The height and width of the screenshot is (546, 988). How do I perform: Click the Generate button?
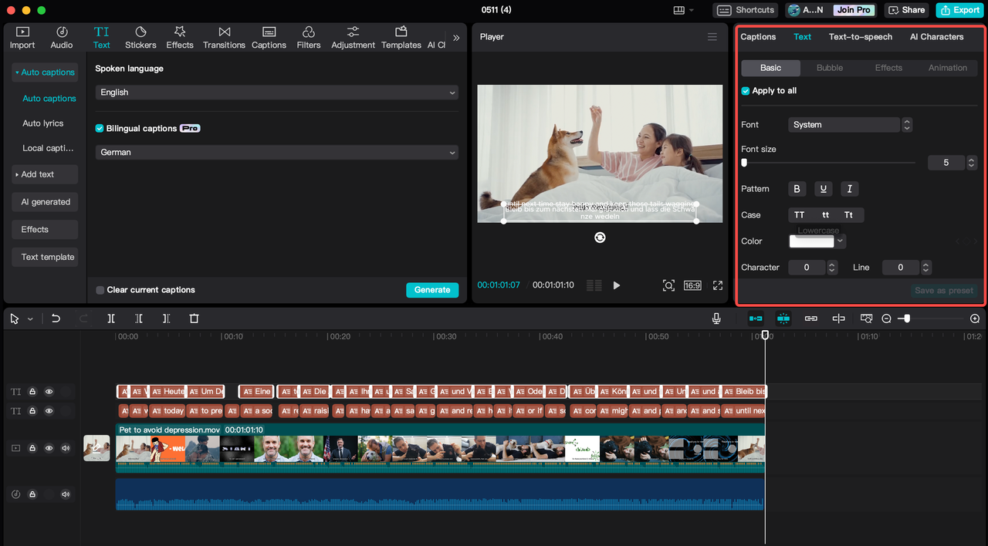pos(431,290)
